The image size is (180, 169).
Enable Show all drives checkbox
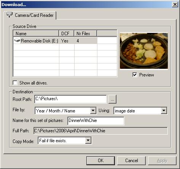click(15, 83)
